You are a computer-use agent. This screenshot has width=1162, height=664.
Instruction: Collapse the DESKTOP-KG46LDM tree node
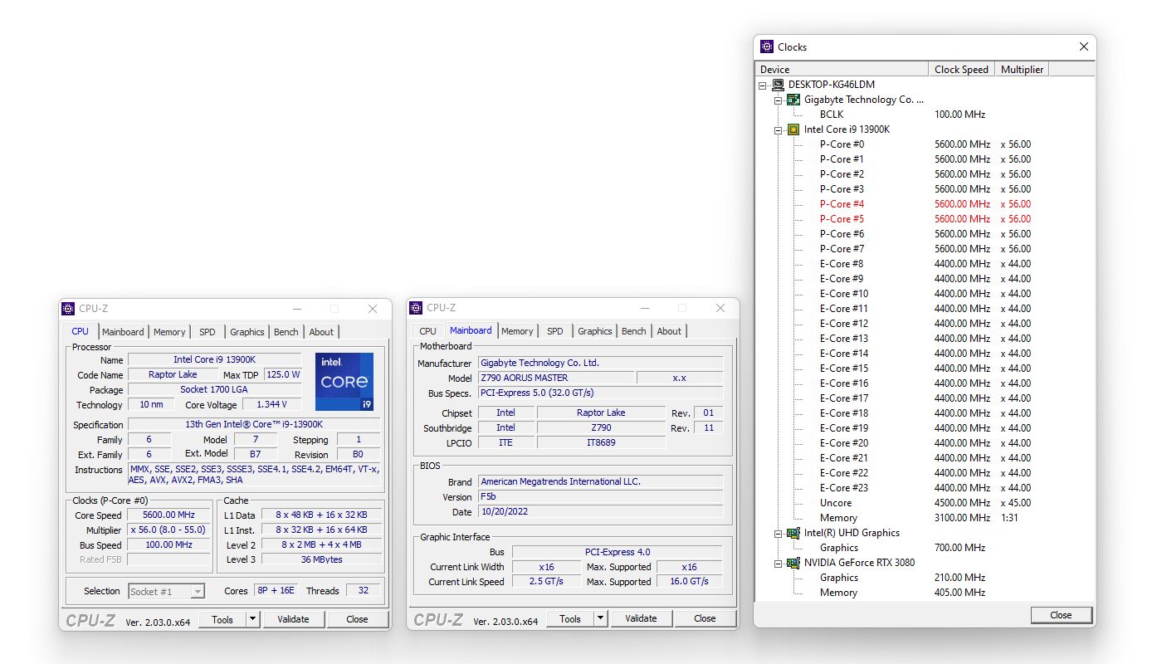coord(763,85)
